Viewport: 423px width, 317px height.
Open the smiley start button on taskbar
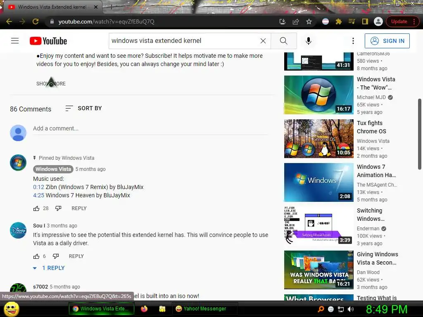(x=11, y=309)
